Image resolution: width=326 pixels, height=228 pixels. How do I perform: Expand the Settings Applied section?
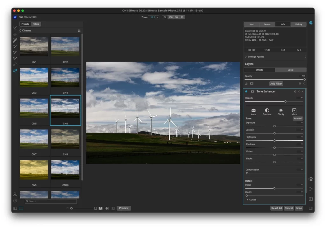pyautogui.click(x=246, y=57)
